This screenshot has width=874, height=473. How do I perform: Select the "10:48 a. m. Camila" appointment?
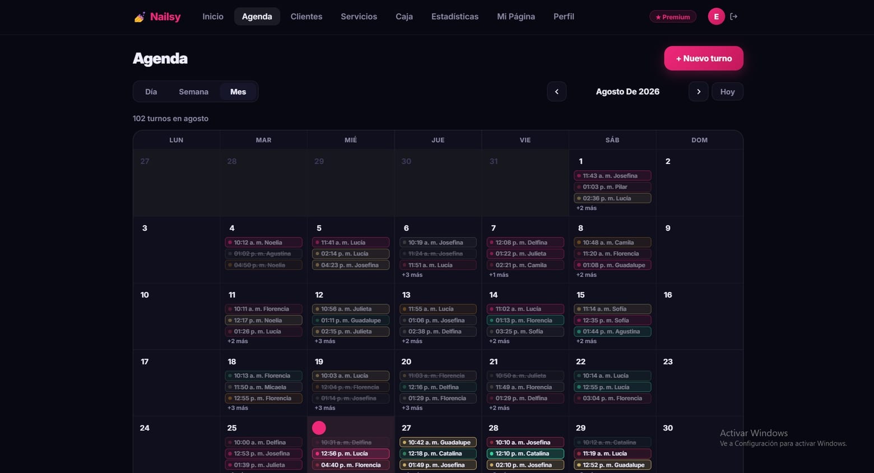(x=612, y=242)
